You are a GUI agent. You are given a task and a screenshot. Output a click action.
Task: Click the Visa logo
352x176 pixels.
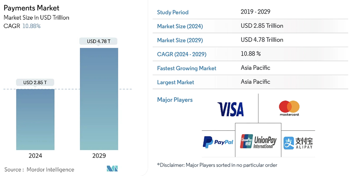pyautogui.click(x=231, y=109)
